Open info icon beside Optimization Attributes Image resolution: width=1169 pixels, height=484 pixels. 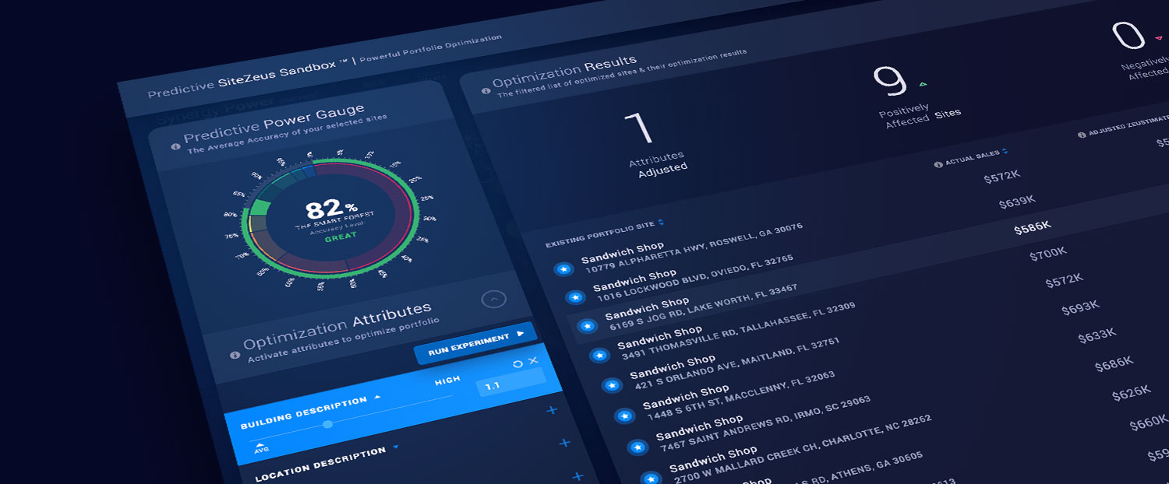(235, 355)
